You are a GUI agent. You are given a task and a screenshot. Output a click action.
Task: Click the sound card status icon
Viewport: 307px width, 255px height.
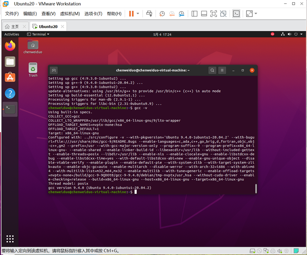pos(279,251)
